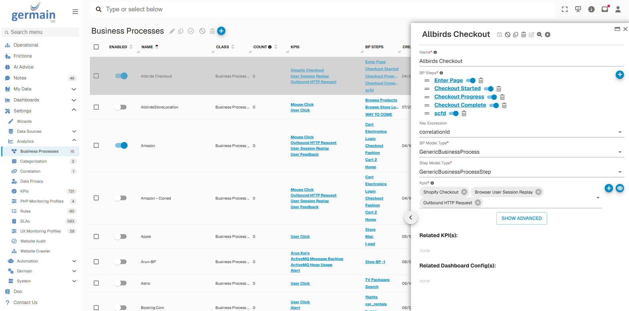Open presentation mode icon in top bar

tap(578, 9)
